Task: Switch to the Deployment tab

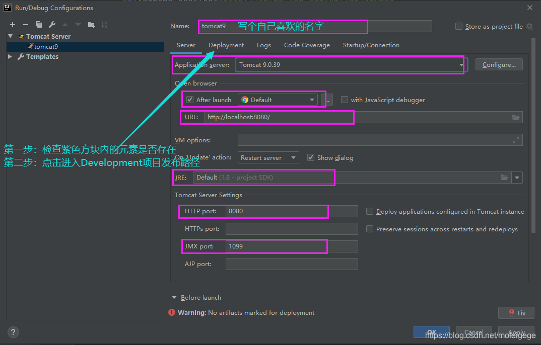Action: pos(226,45)
